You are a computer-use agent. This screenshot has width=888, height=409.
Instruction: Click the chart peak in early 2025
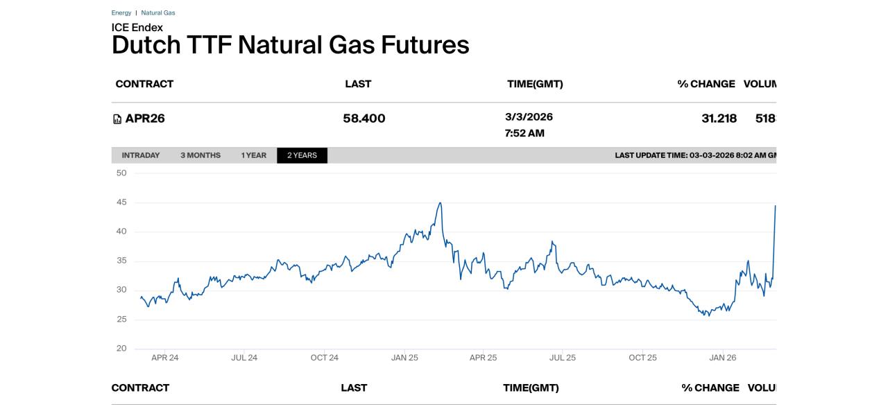click(440, 203)
